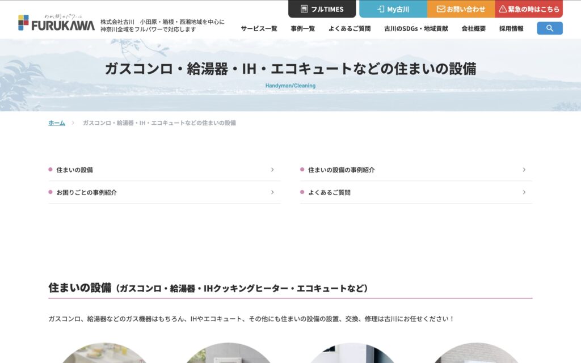Click the お問い合わせ contact button
581x363 pixels.
pos(461,9)
